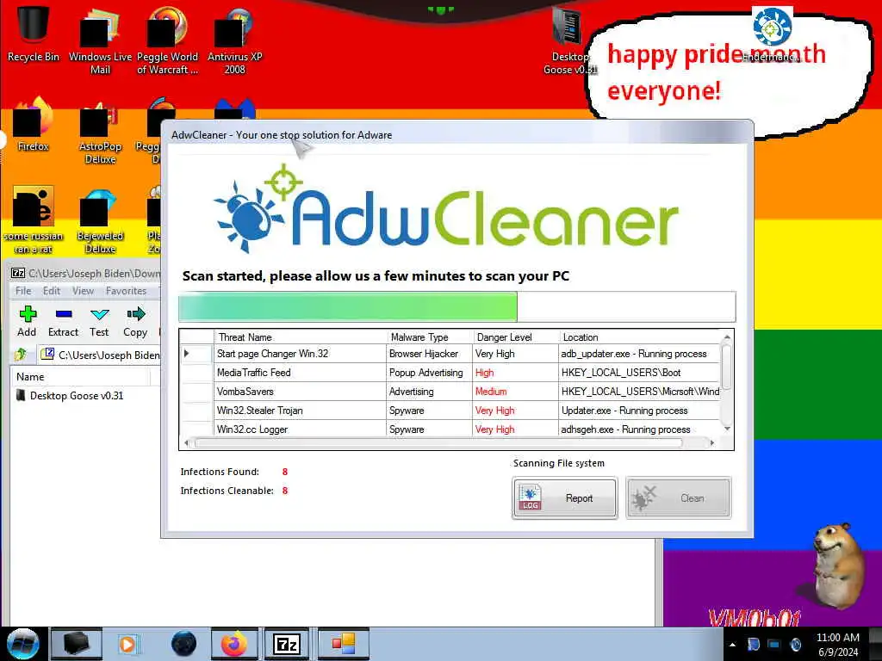
Task: Click the horizontal scrollbar left arrow
Action: coord(186,443)
